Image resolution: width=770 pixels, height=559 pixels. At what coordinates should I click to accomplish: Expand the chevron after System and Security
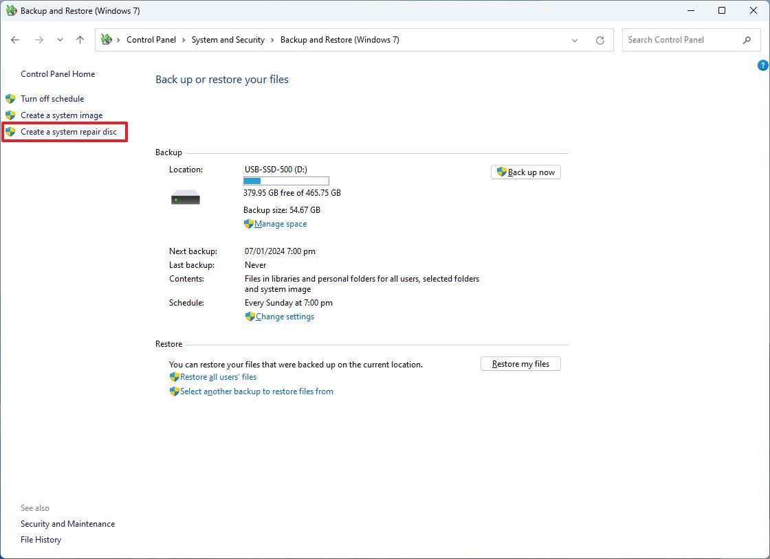point(271,40)
